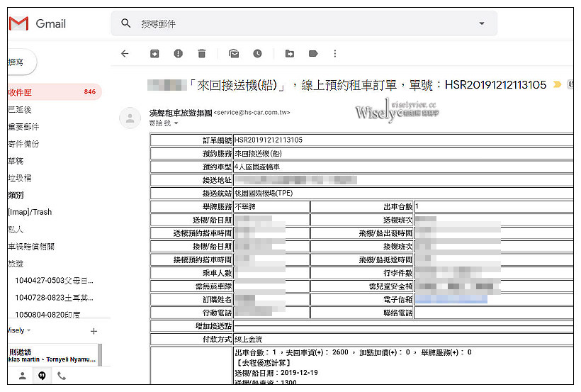Open labels tag icon
Image resolution: width=581 pixels, height=392 pixels.
click(x=313, y=54)
